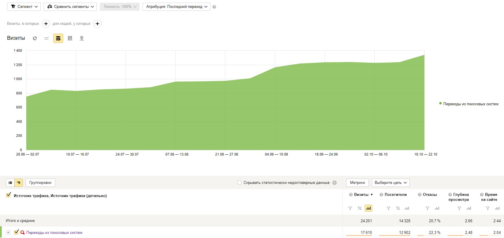Click the filter icon under Визиты column
Viewport: 504px width, 238px height.
[x=350, y=208]
